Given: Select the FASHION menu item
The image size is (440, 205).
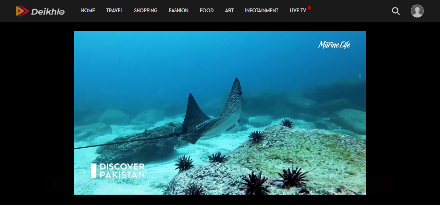Looking at the screenshot, I should click(x=178, y=11).
